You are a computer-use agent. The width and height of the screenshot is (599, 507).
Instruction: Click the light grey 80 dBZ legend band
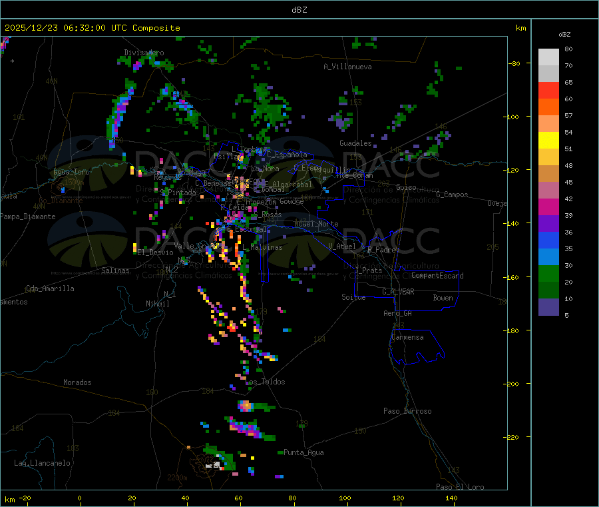pos(548,57)
